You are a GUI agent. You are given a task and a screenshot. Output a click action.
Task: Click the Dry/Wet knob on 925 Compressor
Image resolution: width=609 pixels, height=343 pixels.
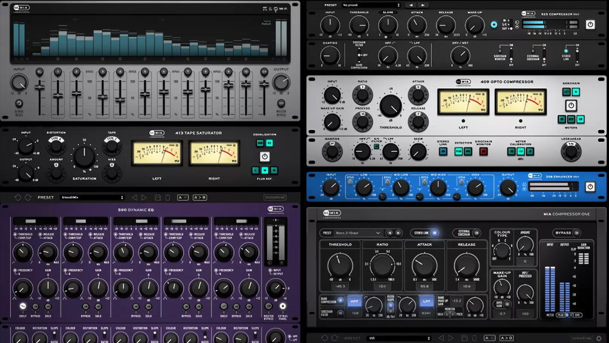460,55
